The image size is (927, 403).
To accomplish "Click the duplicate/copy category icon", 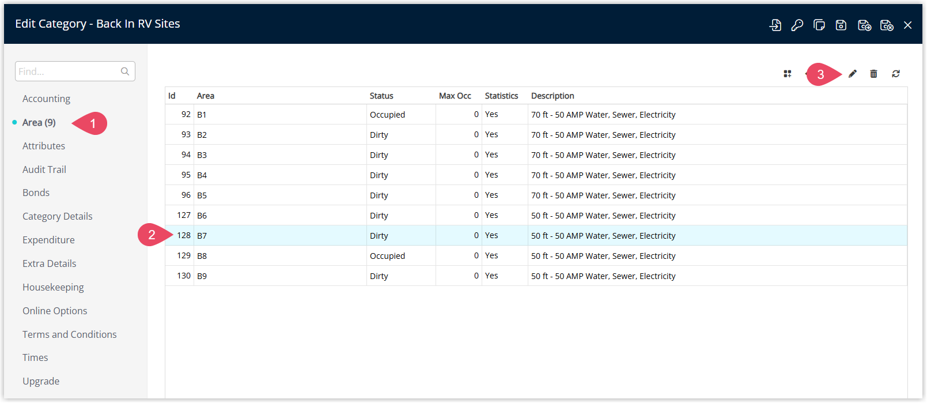I will pos(819,25).
